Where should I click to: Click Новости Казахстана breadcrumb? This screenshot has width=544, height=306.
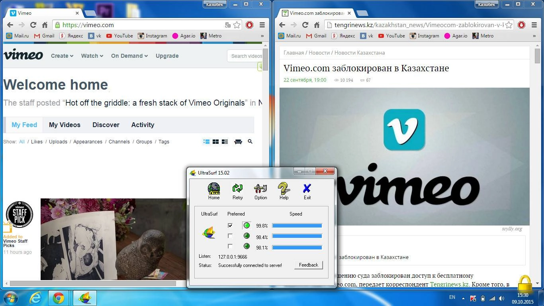pos(360,53)
